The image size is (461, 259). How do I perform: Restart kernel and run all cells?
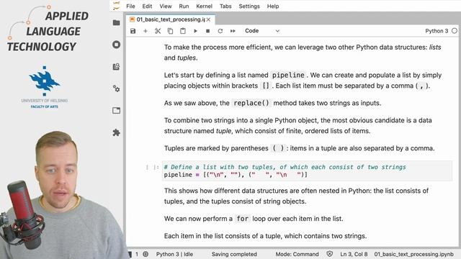pyautogui.click(x=233, y=31)
